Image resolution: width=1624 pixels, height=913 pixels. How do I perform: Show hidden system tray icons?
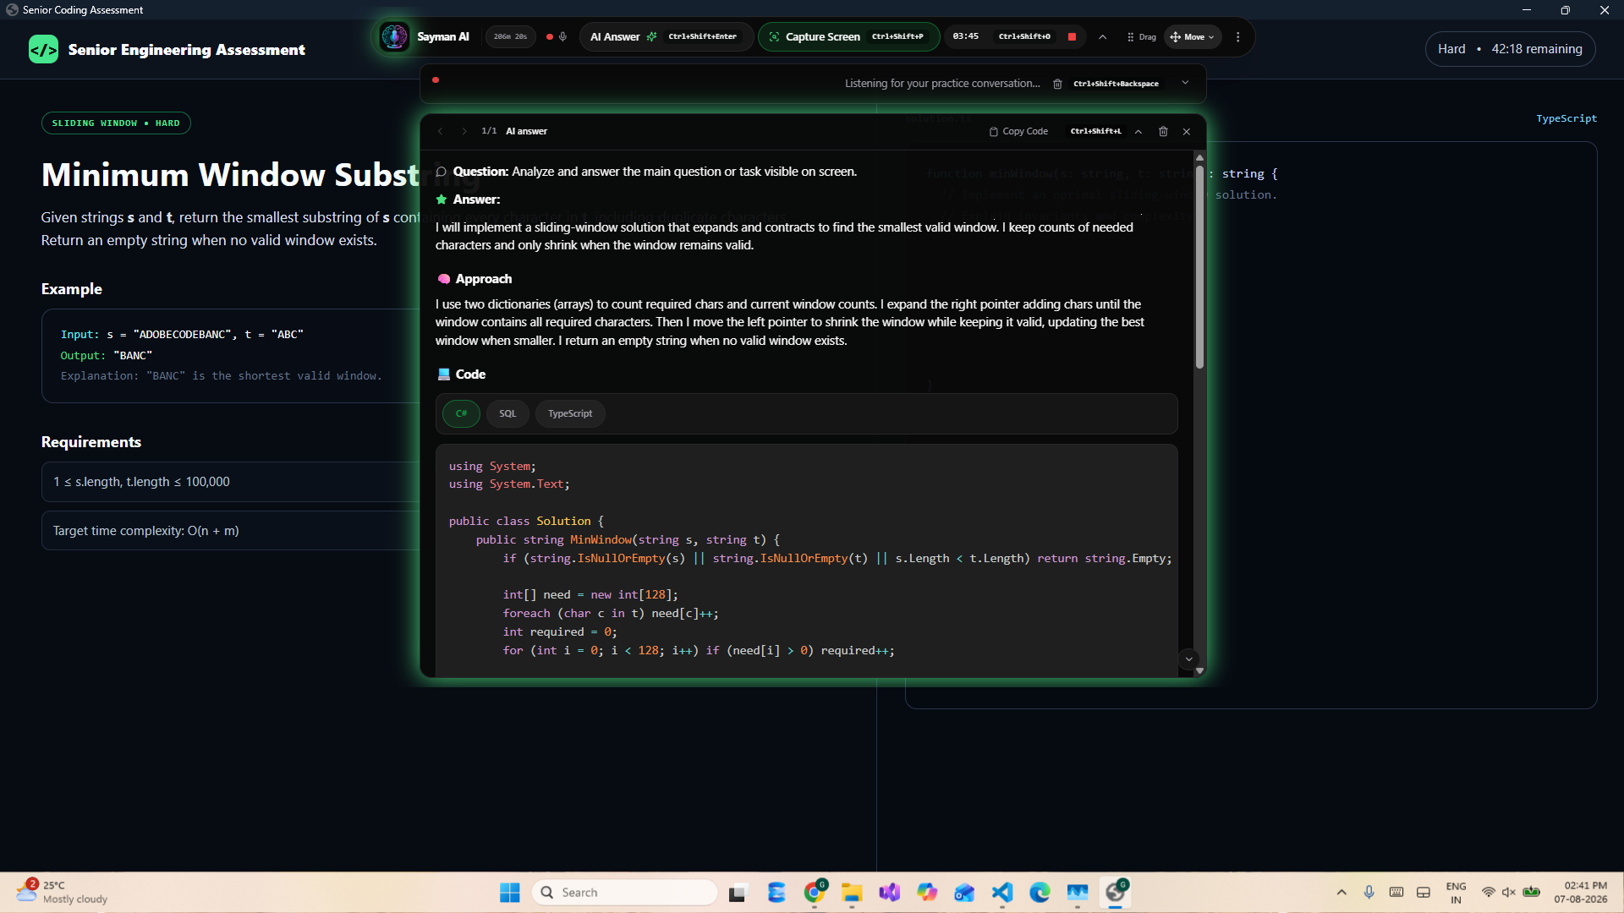[x=1341, y=893]
